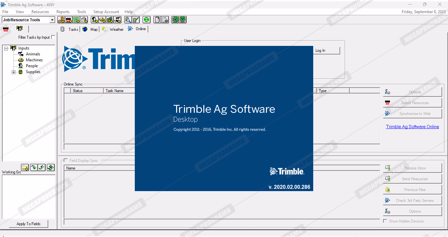This screenshot has width=448, height=237.
Task: Click the Animals tree icon
Action: pos(21,54)
